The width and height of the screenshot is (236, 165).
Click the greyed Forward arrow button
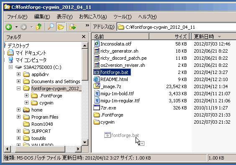tap(23, 27)
